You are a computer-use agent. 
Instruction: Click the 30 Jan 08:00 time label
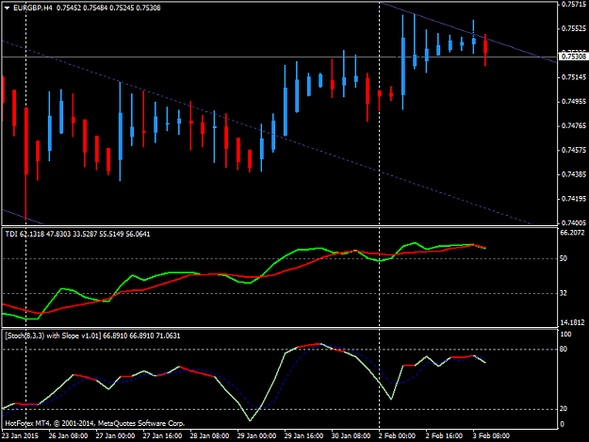(x=351, y=435)
